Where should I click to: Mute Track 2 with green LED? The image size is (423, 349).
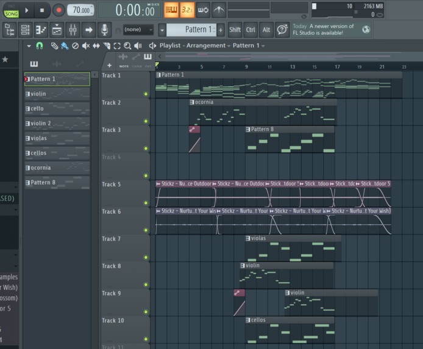(146, 121)
